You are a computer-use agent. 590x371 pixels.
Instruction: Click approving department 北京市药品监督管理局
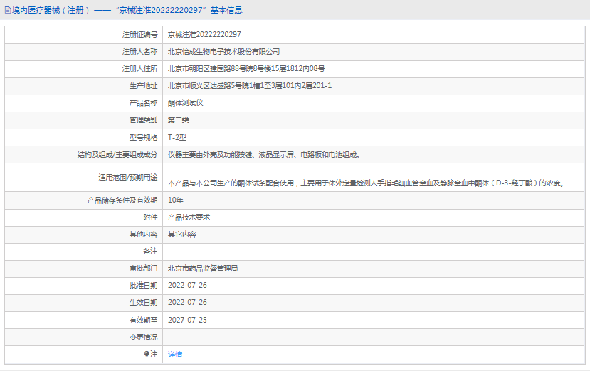(x=203, y=269)
